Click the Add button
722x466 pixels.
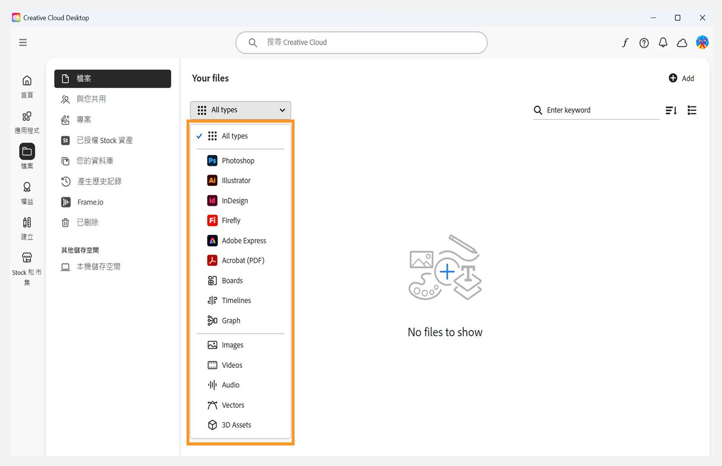pos(681,78)
